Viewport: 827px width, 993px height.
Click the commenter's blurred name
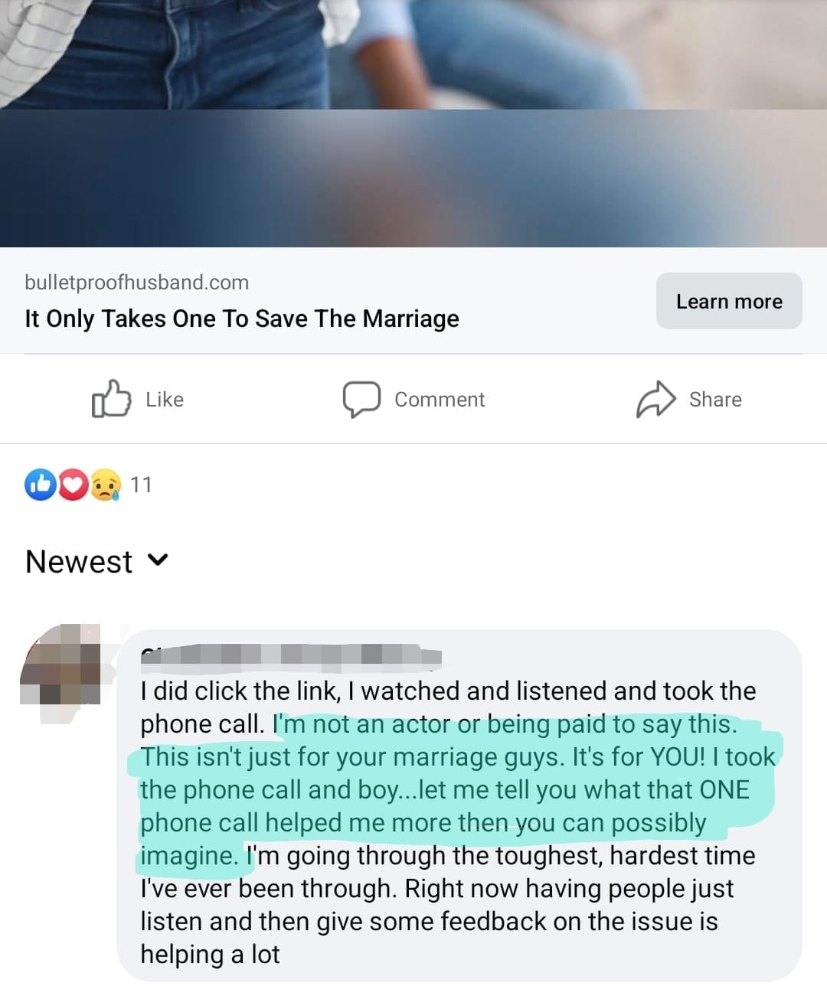[x=291, y=655]
